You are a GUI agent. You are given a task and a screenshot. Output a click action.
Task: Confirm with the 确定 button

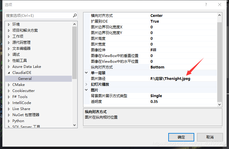(x=181, y=137)
